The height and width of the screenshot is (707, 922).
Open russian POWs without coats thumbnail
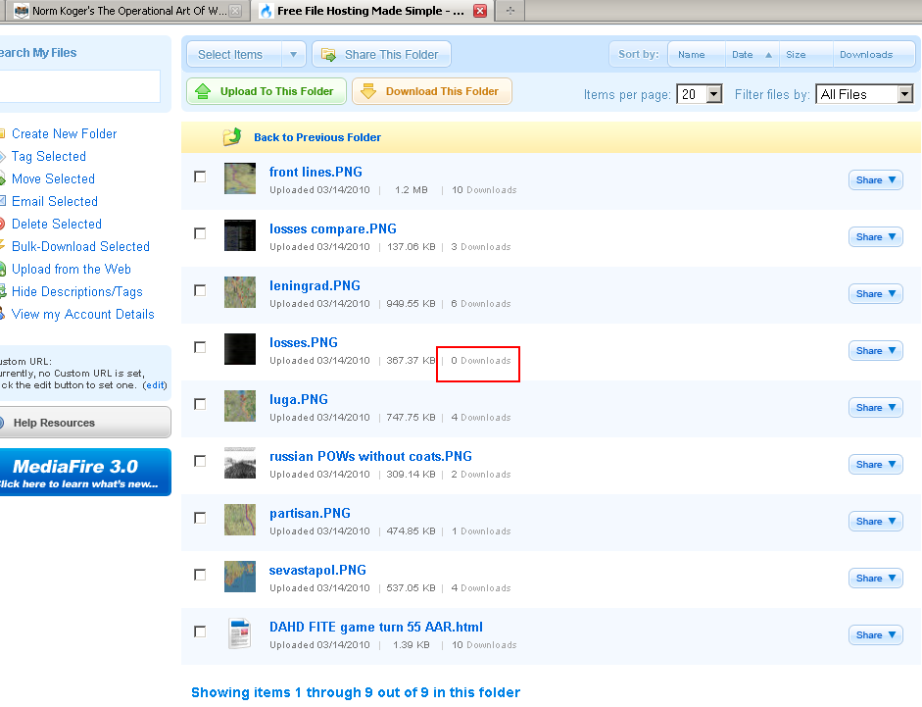pyautogui.click(x=240, y=463)
